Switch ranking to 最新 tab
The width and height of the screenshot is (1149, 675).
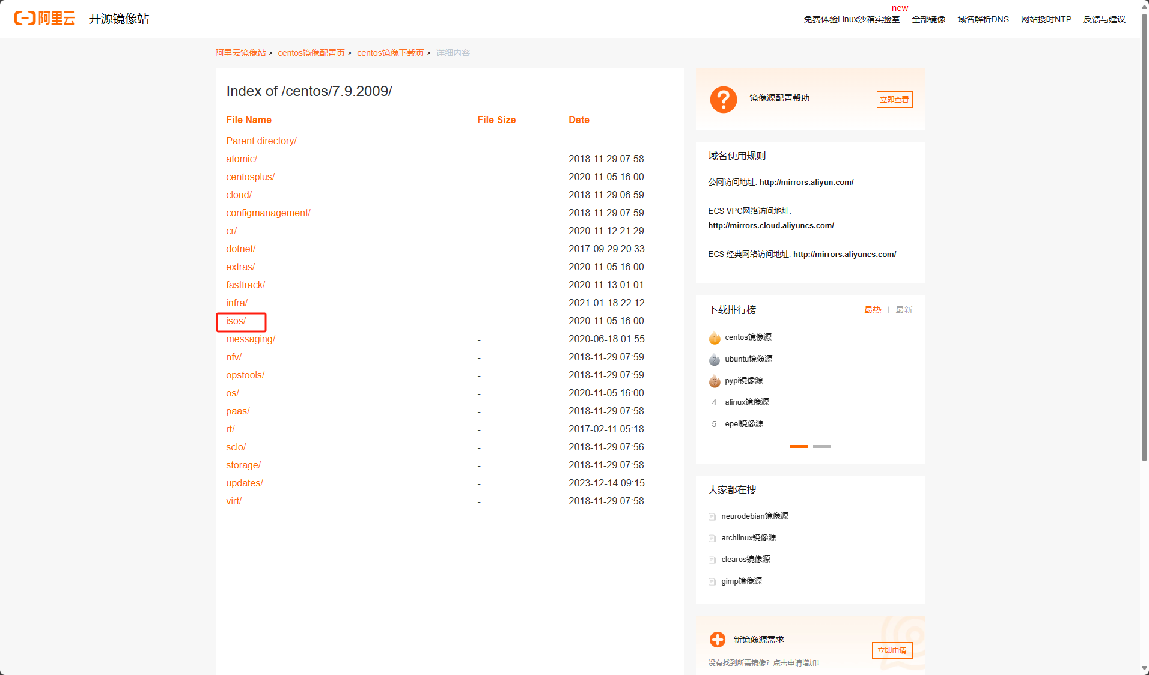[904, 310]
